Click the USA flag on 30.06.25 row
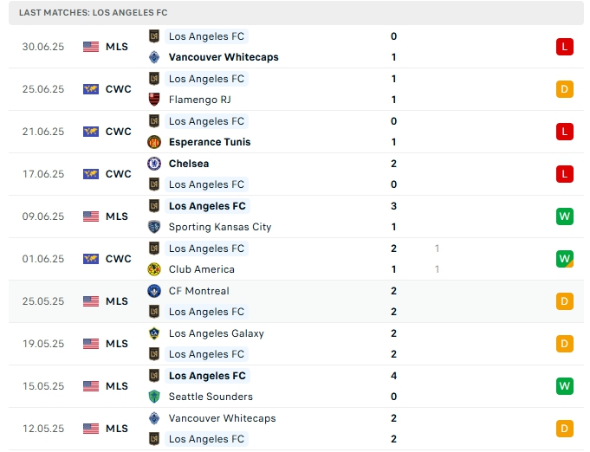590x452 pixels. pos(91,47)
